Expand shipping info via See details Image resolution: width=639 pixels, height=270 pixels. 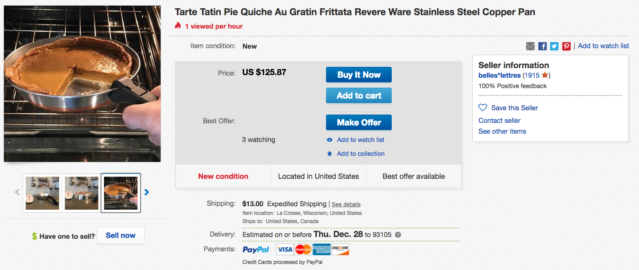pos(346,204)
